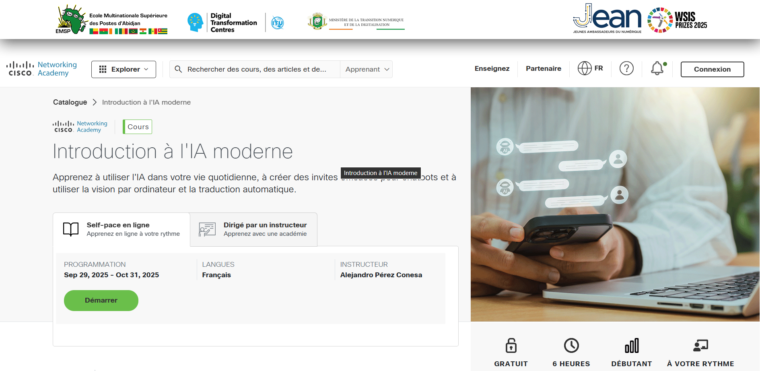Screen dimensions: 760x371
Task: Click the Connexion button
Action: click(x=712, y=69)
